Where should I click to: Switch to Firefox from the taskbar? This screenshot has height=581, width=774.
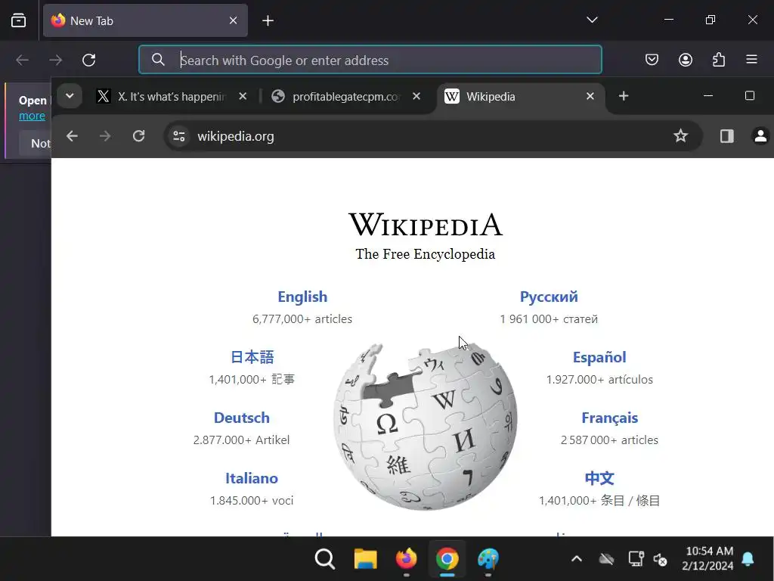(406, 559)
